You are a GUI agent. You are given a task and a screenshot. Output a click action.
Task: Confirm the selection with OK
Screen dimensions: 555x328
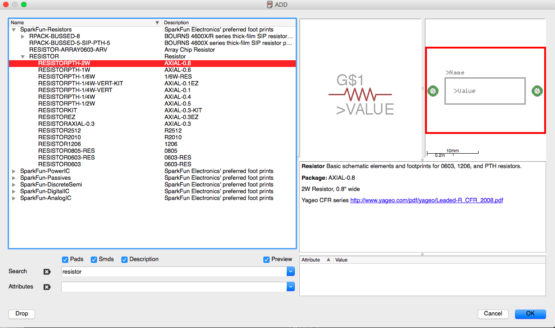[530, 314]
